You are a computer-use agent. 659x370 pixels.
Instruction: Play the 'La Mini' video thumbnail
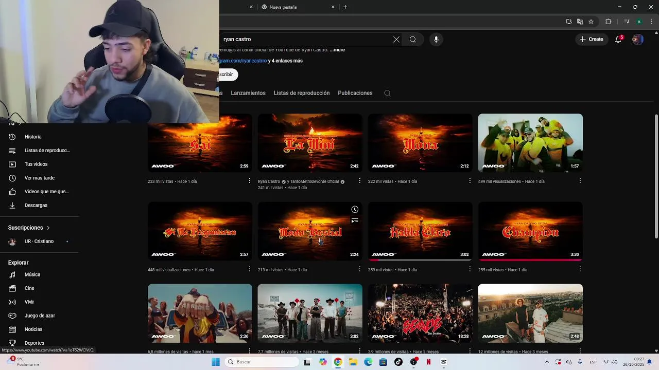(x=310, y=143)
